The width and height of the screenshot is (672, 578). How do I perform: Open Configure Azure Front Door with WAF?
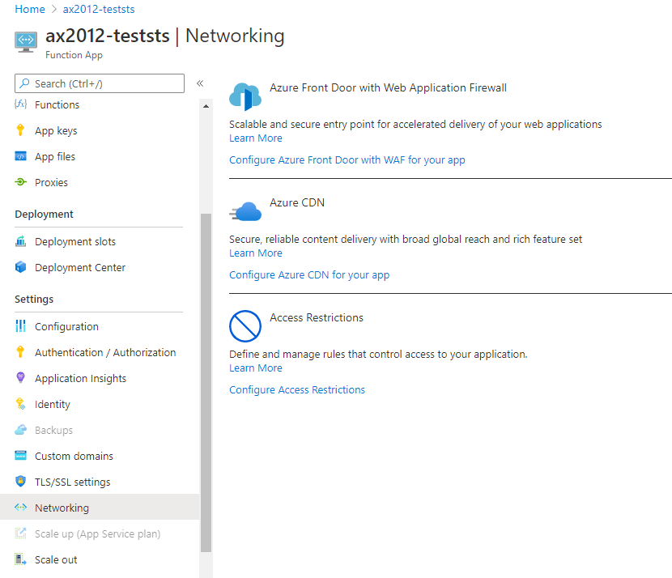(347, 159)
